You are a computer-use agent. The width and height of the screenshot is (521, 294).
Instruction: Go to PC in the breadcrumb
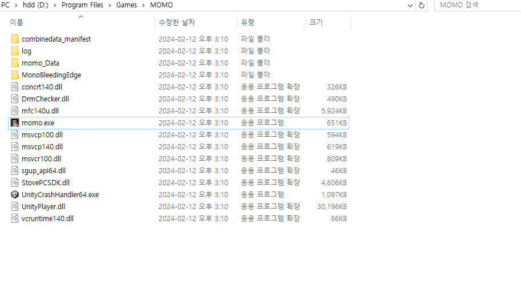click(x=5, y=5)
